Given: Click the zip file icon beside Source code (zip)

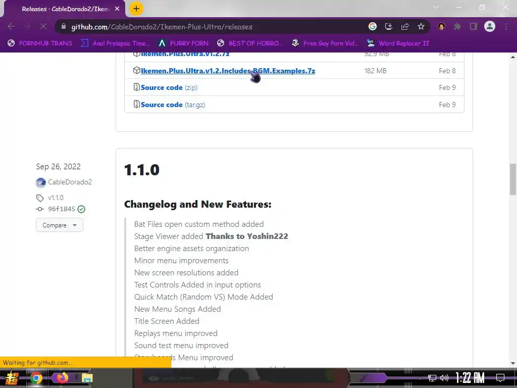Looking at the screenshot, I should pos(136,87).
